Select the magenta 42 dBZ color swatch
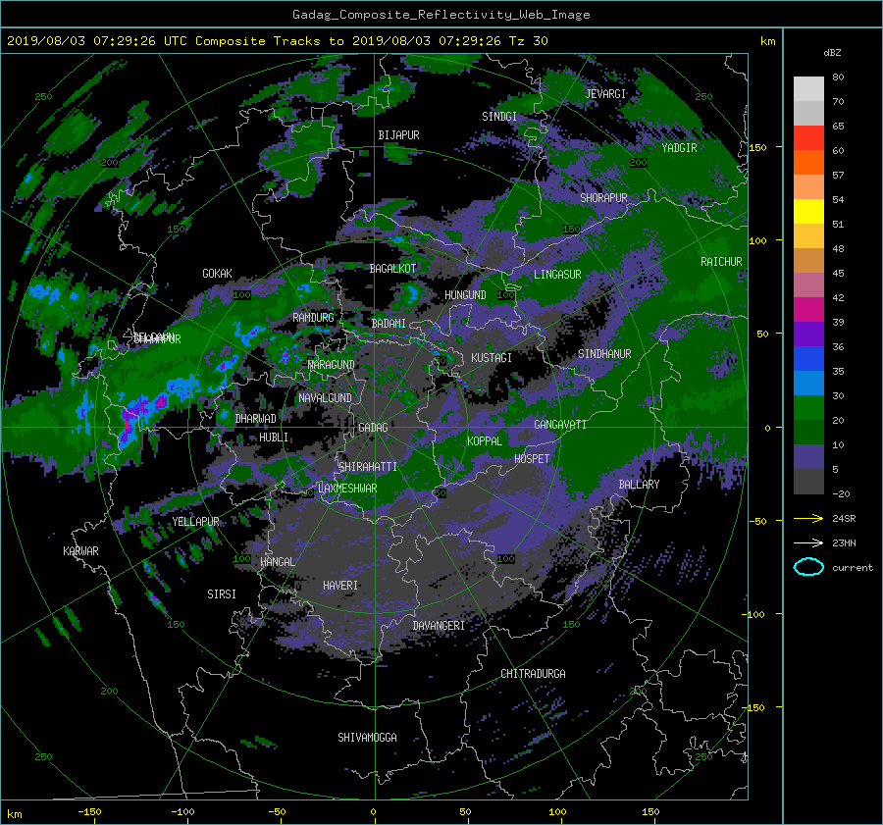Image resolution: width=883 pixels, height=825 pixels. point(808,310)
